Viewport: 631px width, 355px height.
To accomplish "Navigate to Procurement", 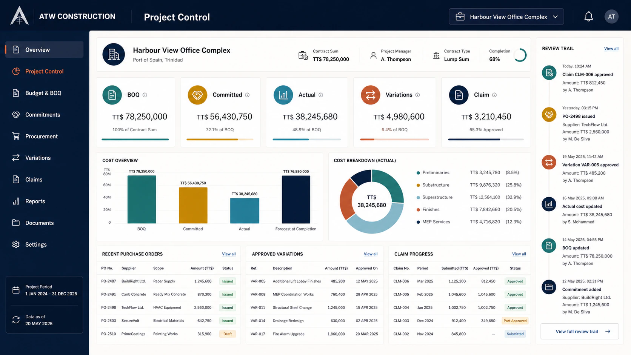I will [x=45, y=136].
